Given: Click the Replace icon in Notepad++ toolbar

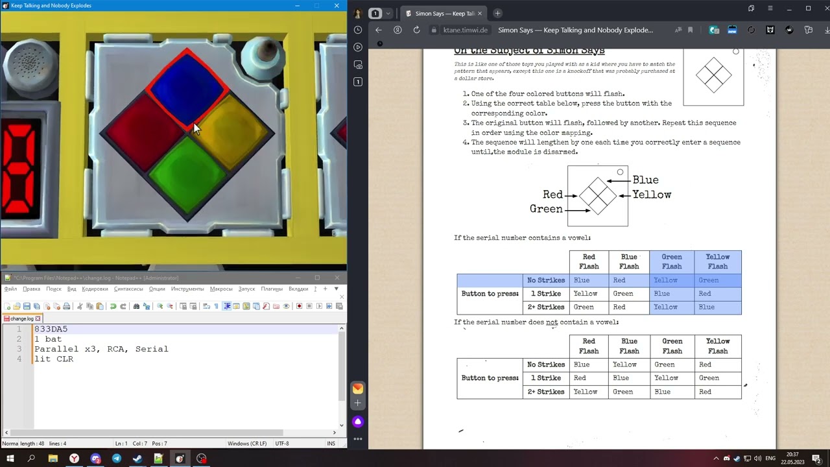Looking at the screenshot, I should (x=147, y=306).
